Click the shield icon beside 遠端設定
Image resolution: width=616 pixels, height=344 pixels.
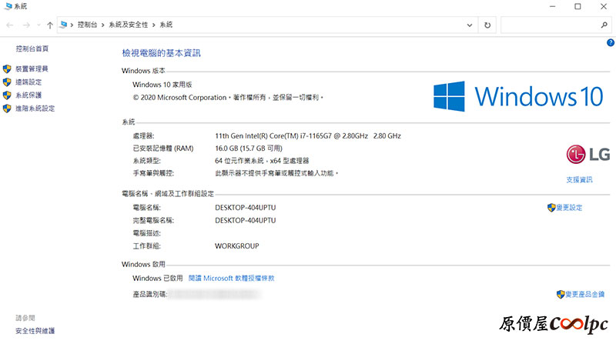click(7, 82)
